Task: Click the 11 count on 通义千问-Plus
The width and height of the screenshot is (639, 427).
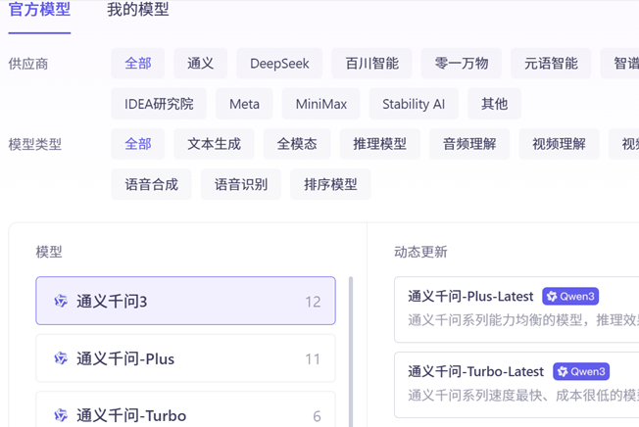Action: coord(313,359)
